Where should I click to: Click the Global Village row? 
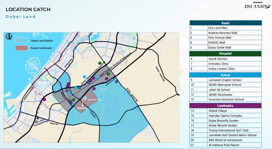click(225, 111)
